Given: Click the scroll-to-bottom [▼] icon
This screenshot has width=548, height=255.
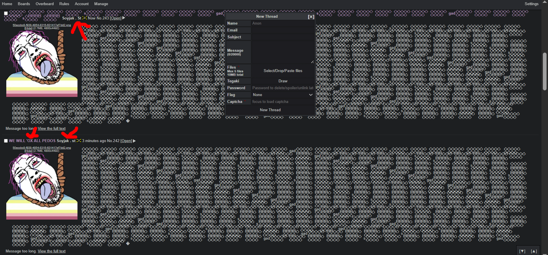Looking at the screenshot, I should click(x=522, y=251).
